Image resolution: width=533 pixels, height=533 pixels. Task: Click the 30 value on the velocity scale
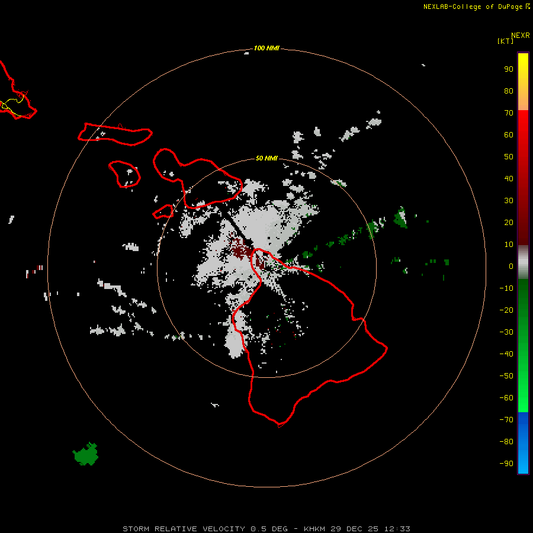509,201
